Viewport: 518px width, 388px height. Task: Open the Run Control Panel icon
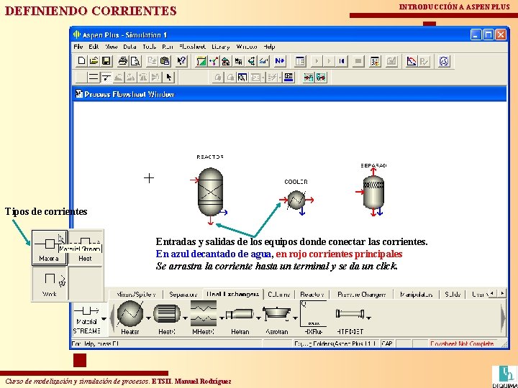point(375,61)
